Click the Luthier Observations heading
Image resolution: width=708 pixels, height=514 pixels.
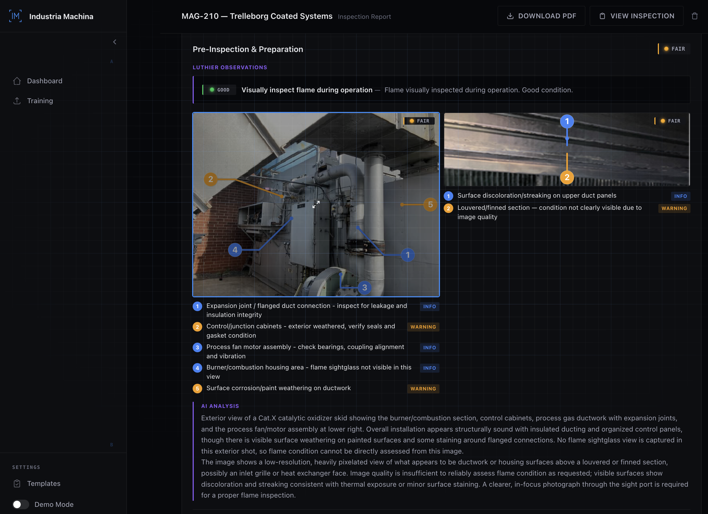[x=230, y=67]
